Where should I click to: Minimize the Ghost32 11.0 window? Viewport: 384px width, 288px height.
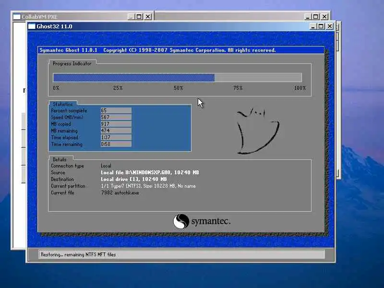[313, 26]
